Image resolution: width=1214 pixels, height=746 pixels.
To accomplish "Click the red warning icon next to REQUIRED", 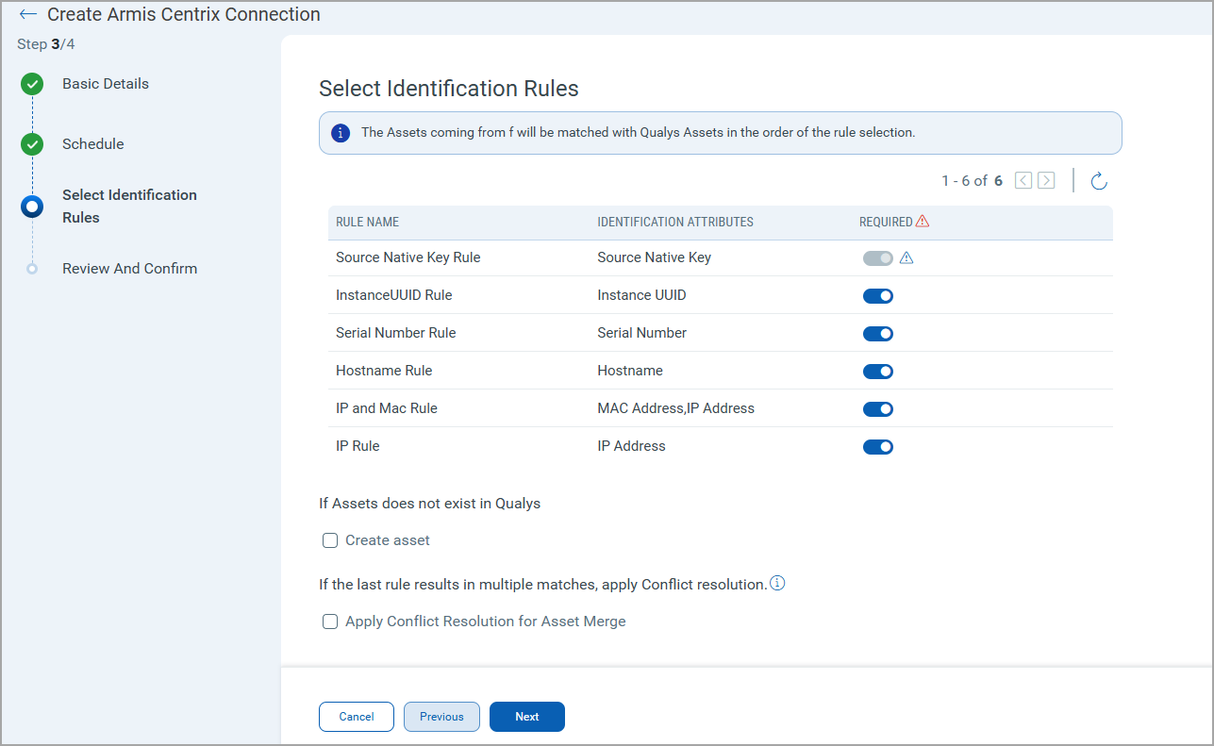I will pos(923,222).
